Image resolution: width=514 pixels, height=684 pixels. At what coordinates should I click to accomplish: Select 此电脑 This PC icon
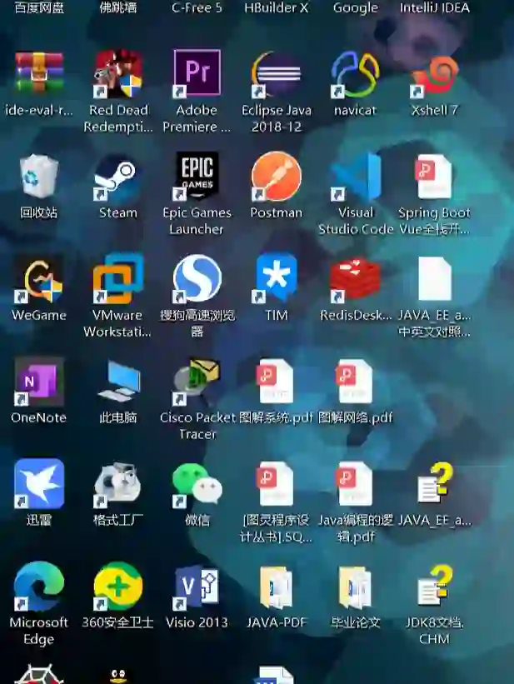point(118,382)
